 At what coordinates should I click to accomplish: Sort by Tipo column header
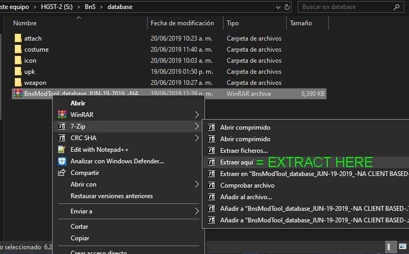[x=232, y=23]
